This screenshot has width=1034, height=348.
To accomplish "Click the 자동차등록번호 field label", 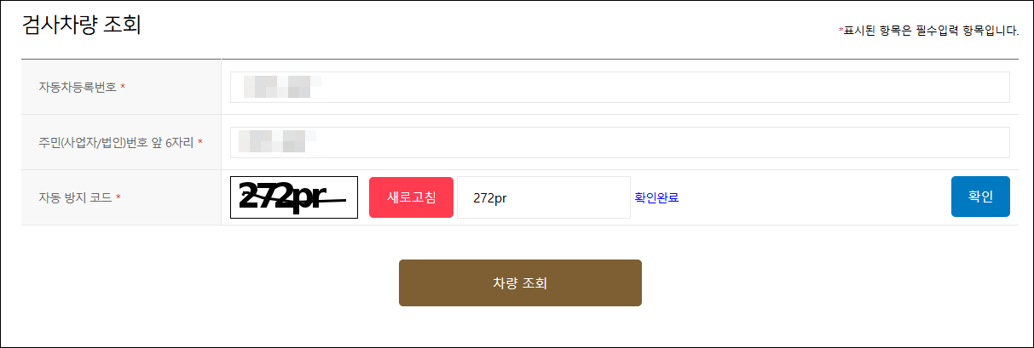I will point(78,87).
